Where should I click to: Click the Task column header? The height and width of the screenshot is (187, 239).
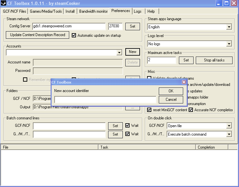pyautogui.click(x=147, y=147)
